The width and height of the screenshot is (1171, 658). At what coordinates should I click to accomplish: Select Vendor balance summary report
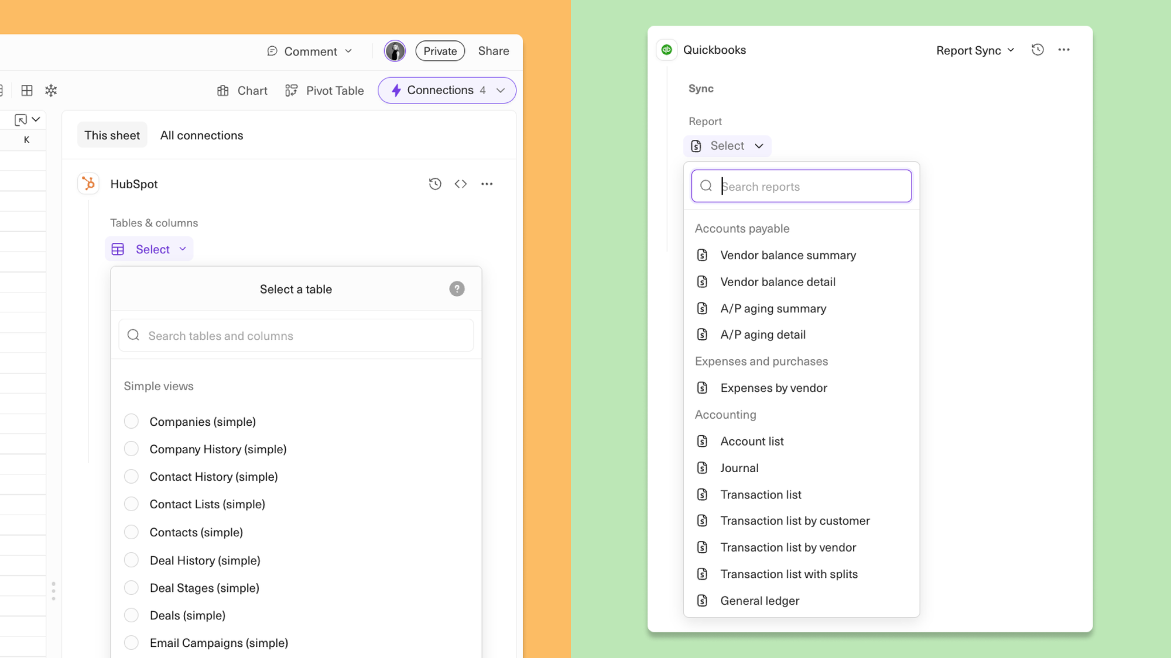coord(787,255)
